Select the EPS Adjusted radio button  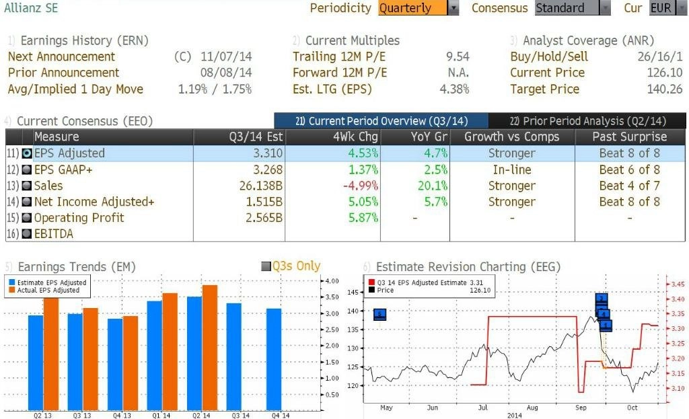(27, 153)
